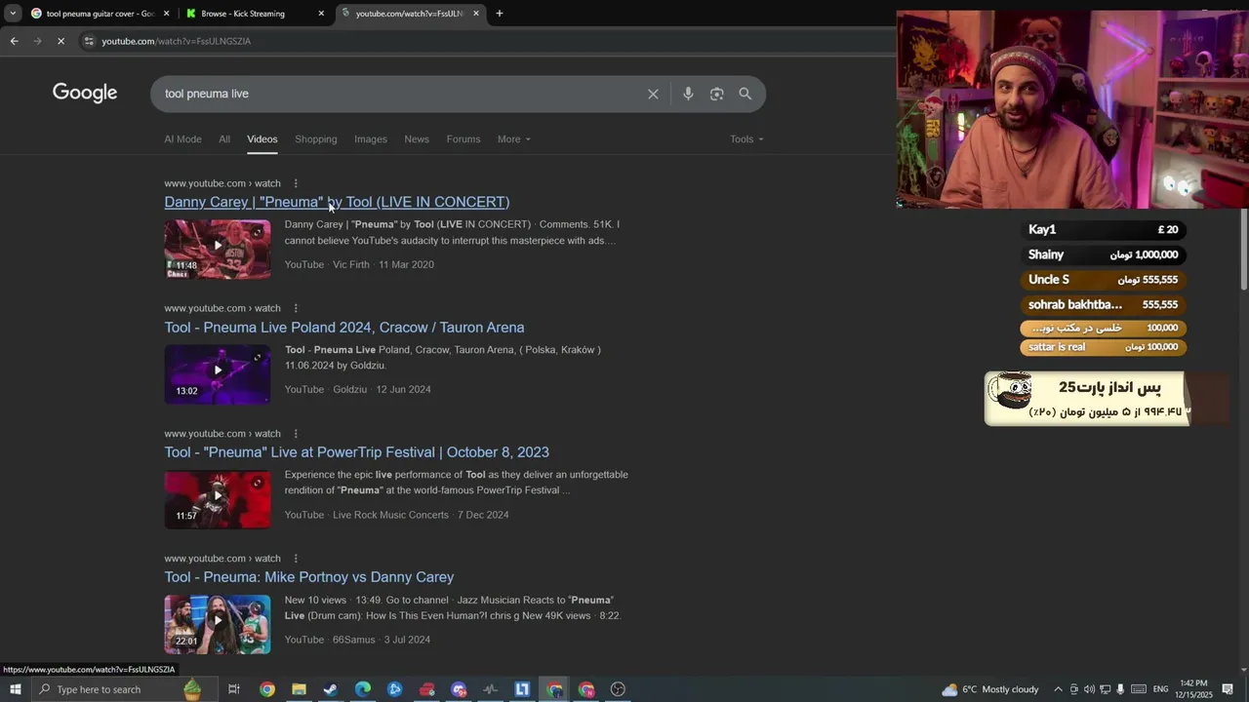Select the Shopping filter
Image resolution: width=1249 pixels, height=702 pixels.
tap(316, 139)
